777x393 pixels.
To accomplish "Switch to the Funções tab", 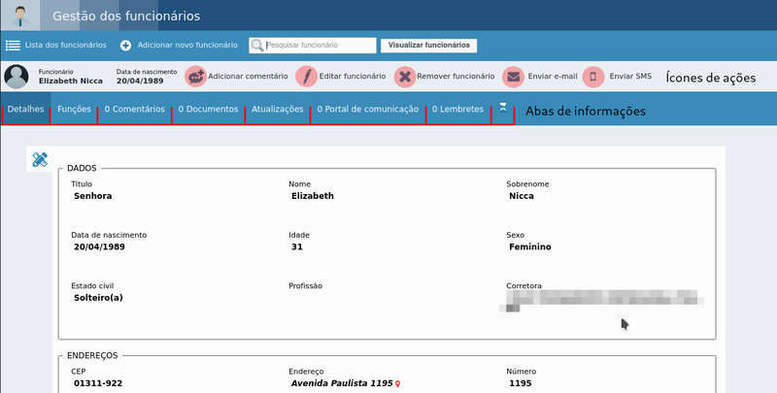I will coord(75,109).
